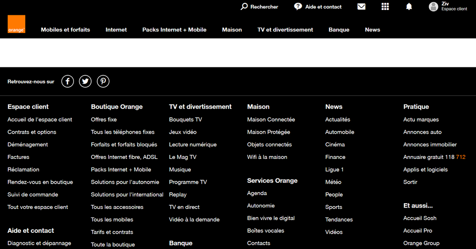Click Annuaire gratuit 118 712 link
The width and height of the screenshot is (476, 249).
[x=434, y=157]
